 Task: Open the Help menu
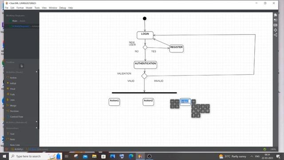coord(71,8)
